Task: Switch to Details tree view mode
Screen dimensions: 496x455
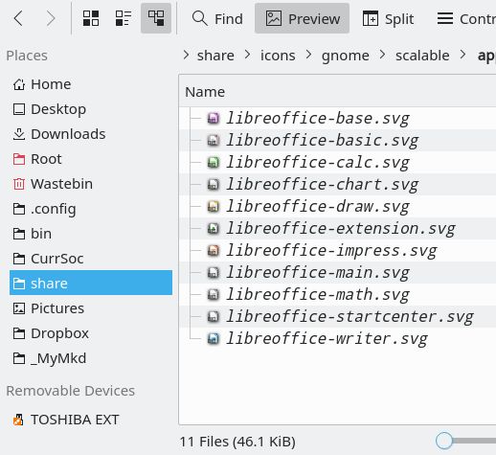Action: pos(156,18)
